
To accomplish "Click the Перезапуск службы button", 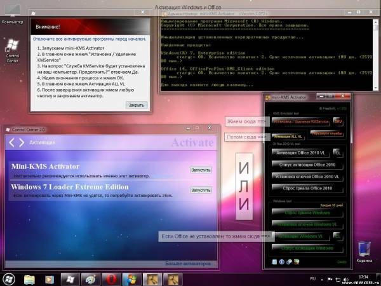I will 327,133.
